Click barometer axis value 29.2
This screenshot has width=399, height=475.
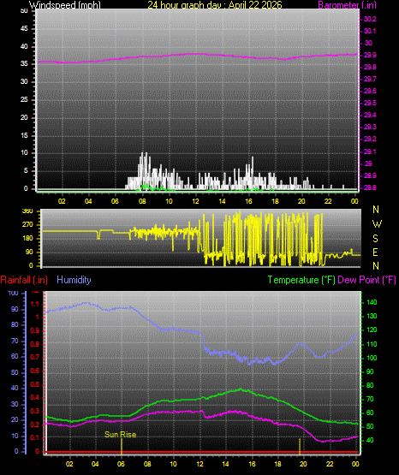point(370,139)
